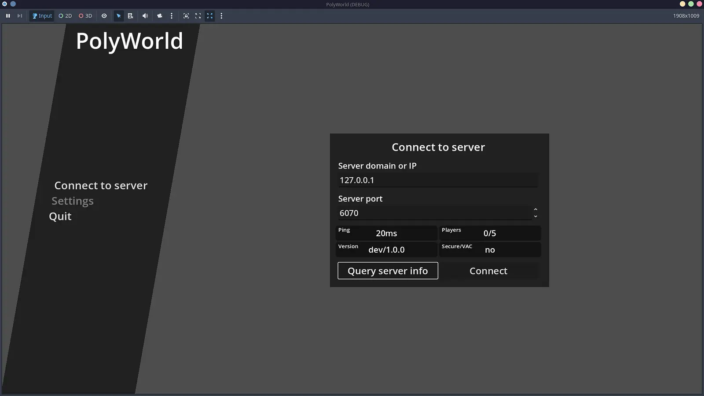Increment the server port with the up arrow
704x396 pixels.
pos(535,209)
